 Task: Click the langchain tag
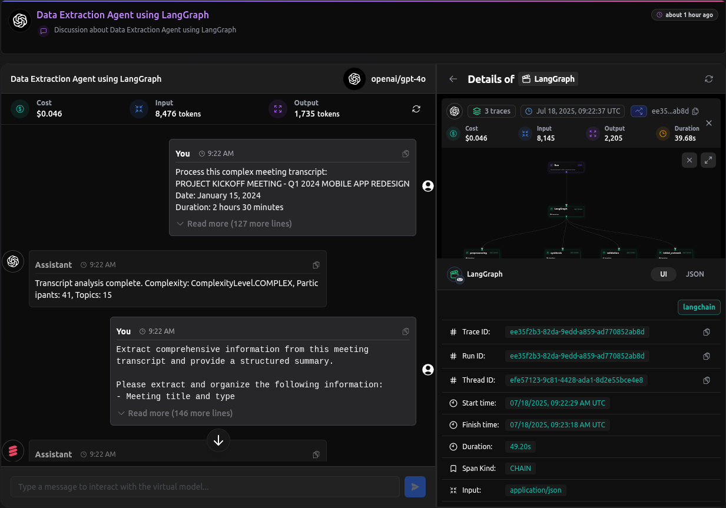tap(699, 307)
